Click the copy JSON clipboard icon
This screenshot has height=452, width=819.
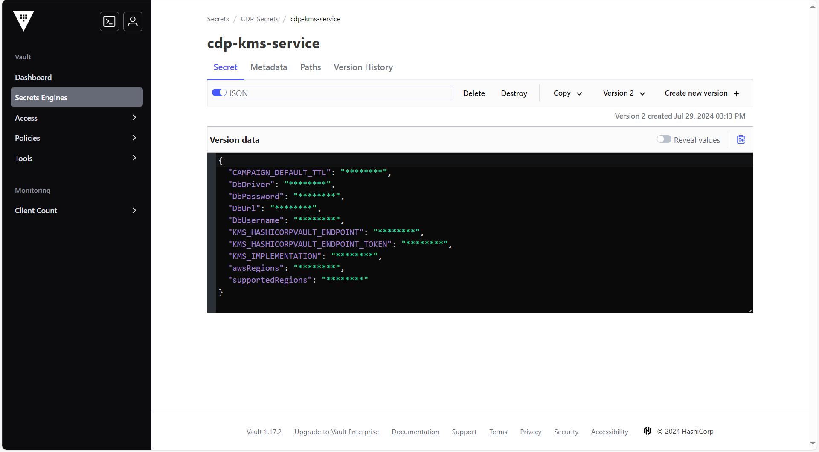[x=741, y=140]
